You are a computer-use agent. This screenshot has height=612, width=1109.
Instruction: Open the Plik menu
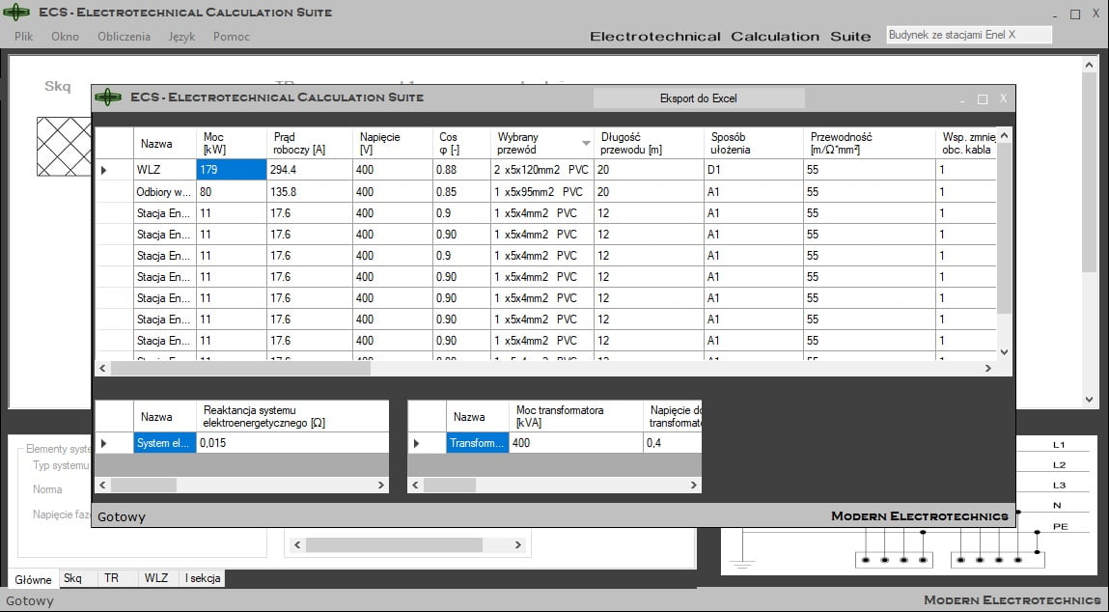point(23,36)
